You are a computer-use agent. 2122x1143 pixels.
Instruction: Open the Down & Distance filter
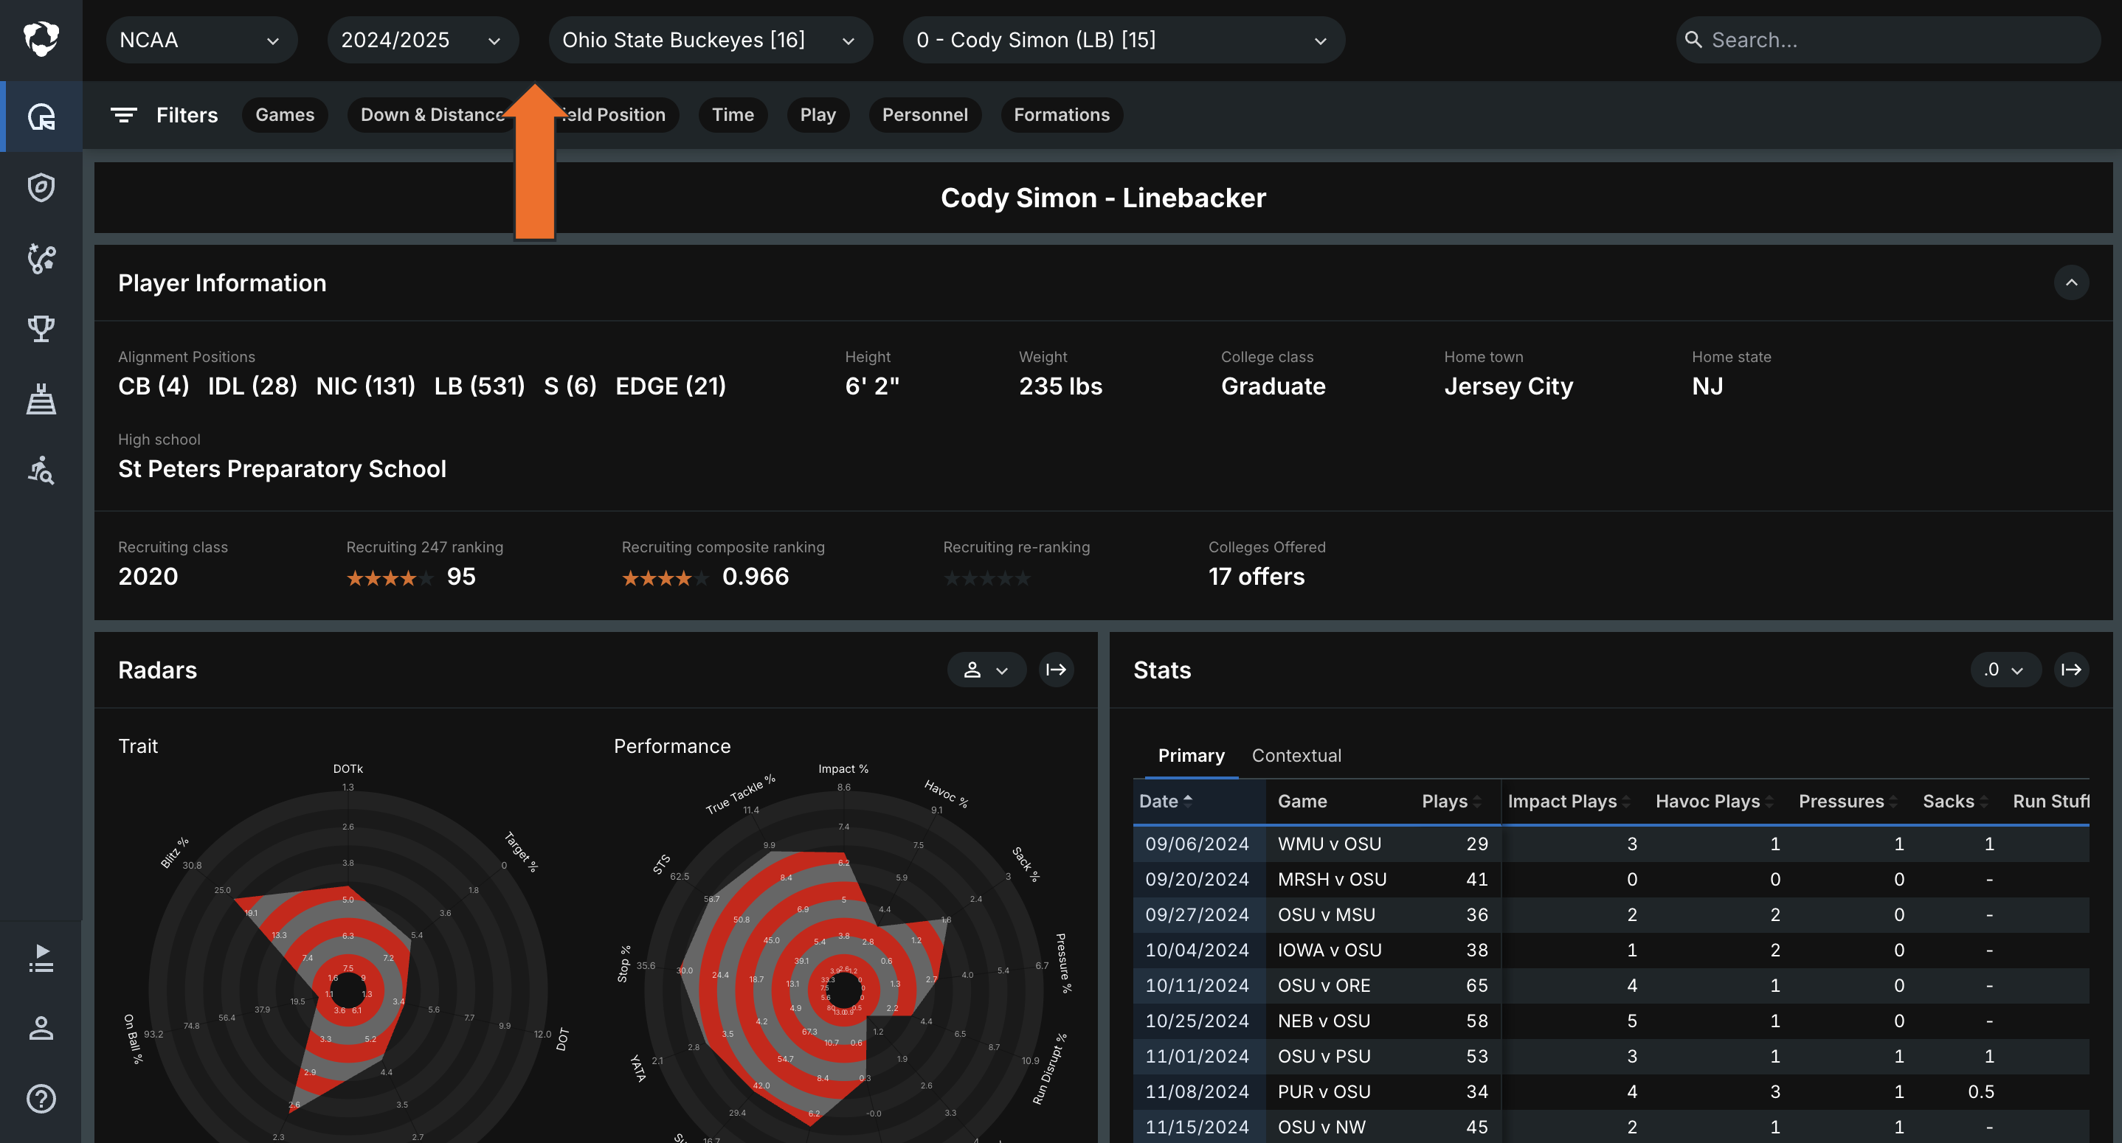click(432, 114)
